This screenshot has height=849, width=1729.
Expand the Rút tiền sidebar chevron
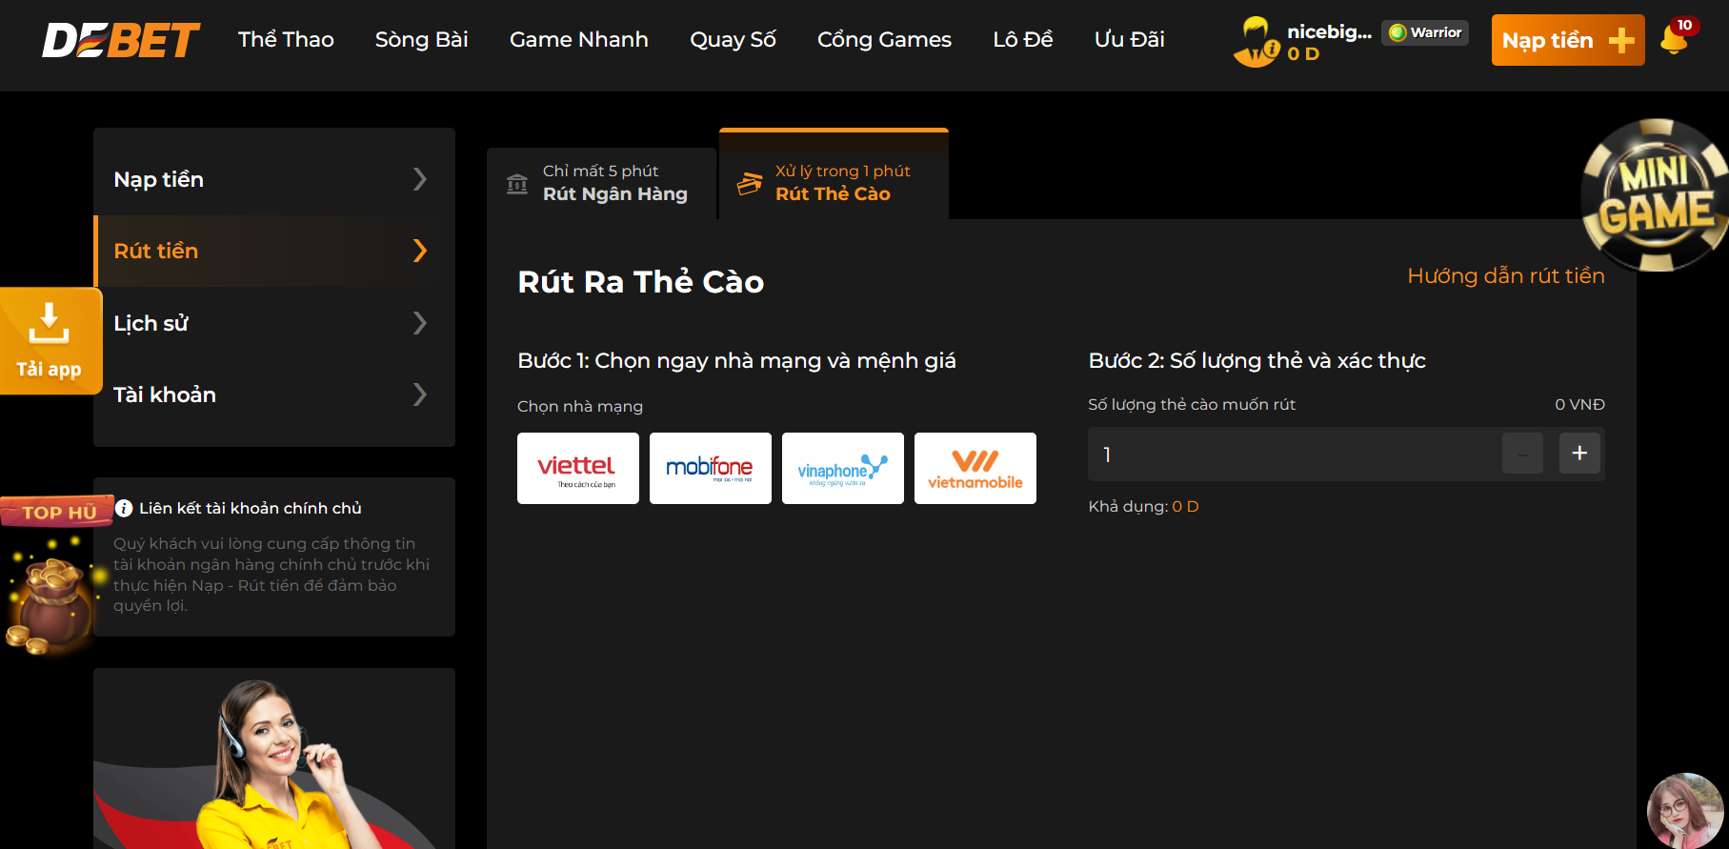[420, 251]
